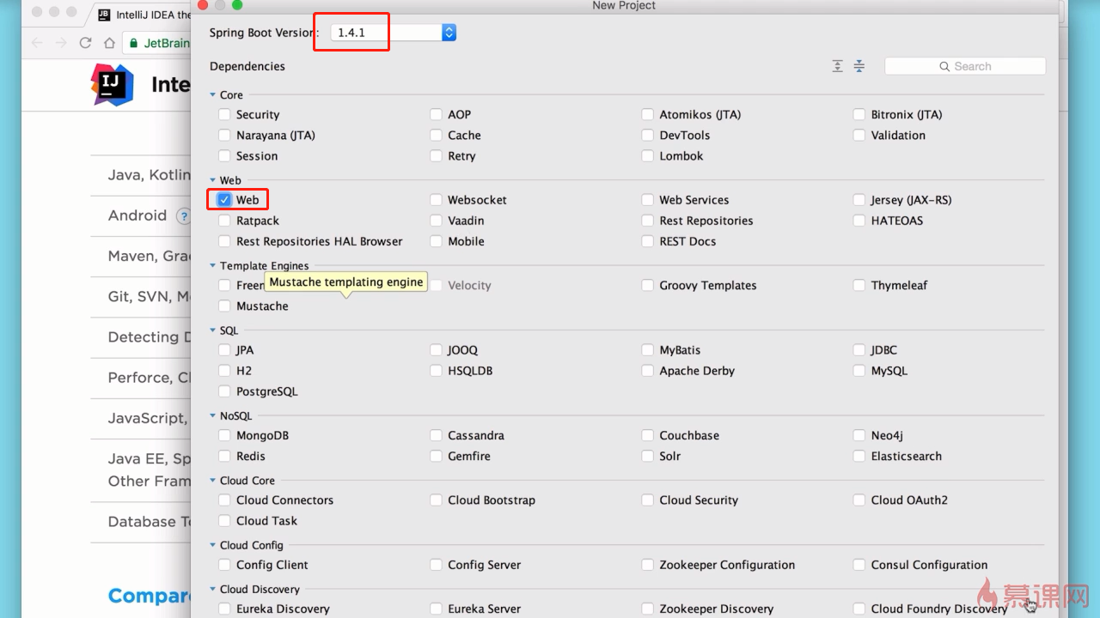Select the Lombok dependency checkbox
1100x618 pixels.
click(647, 156)
